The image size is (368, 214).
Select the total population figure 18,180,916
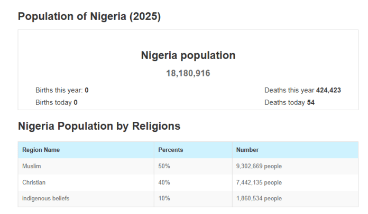(188, 73)
